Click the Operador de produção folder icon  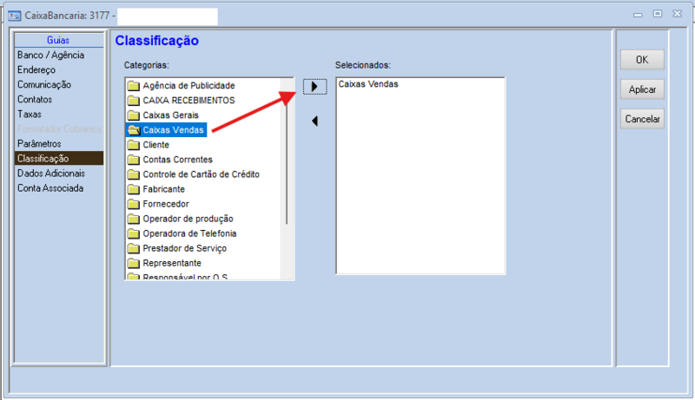click(134, 219)
